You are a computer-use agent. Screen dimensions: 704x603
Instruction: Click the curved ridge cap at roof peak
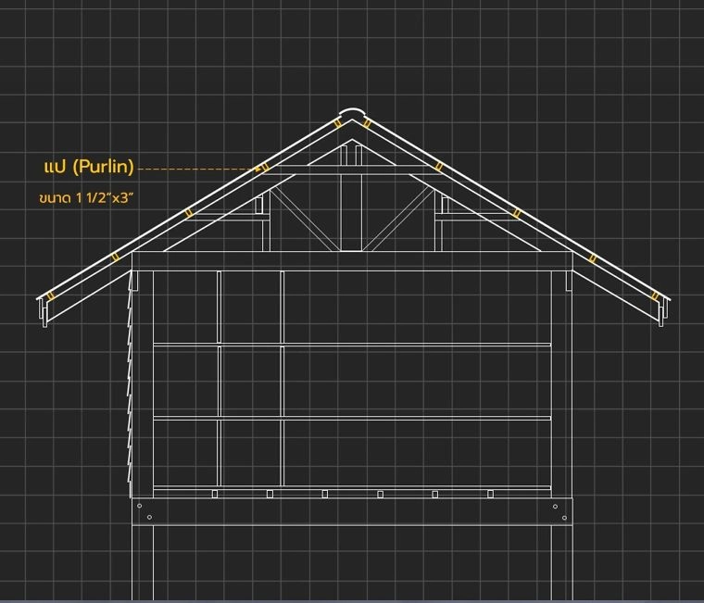click(x=352, y=114)
